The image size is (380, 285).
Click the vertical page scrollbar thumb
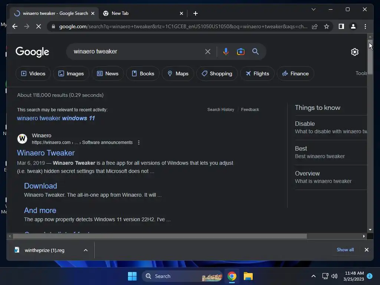(370, 57)
